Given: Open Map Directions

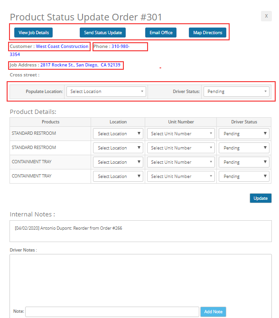Looking at the screenshot, I should click(x=208, y=33).
